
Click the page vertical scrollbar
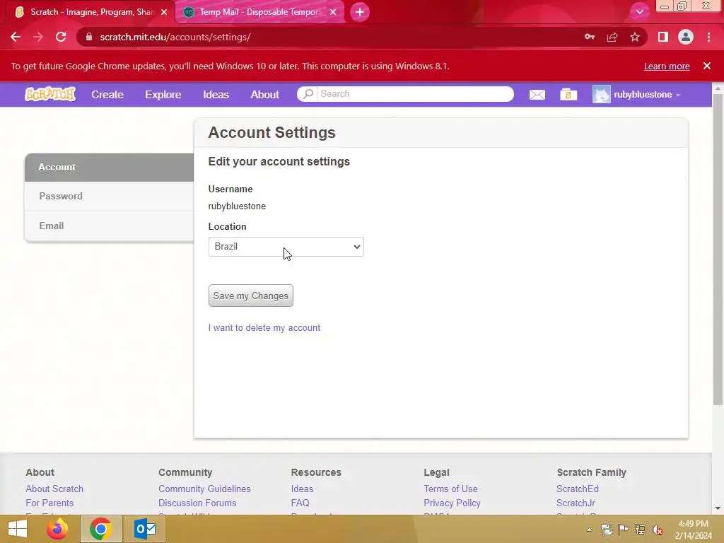[718, 250]
